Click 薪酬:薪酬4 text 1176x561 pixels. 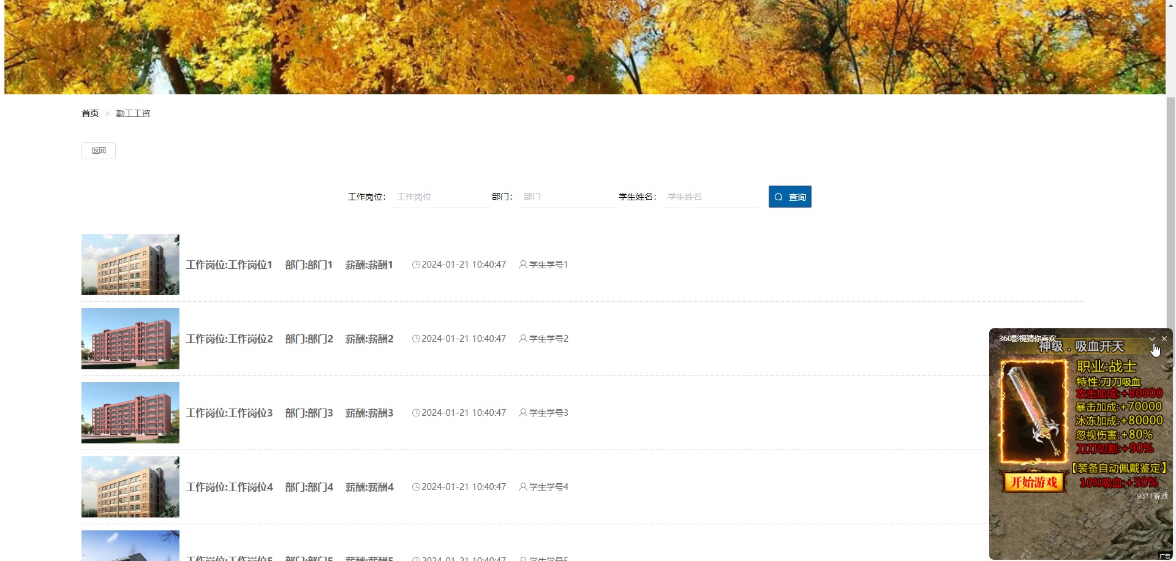[369, 487]
